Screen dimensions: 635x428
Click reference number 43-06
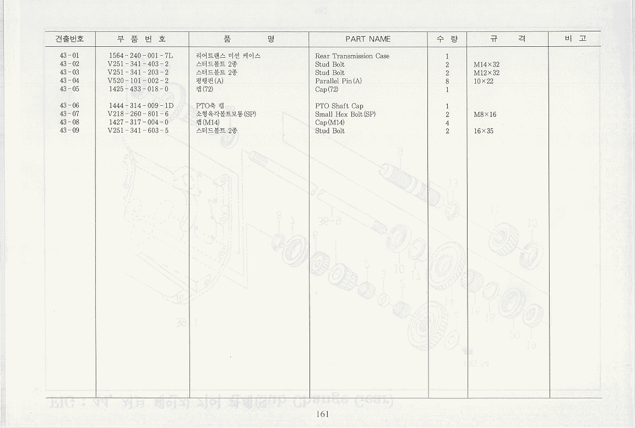coord(69,106)
